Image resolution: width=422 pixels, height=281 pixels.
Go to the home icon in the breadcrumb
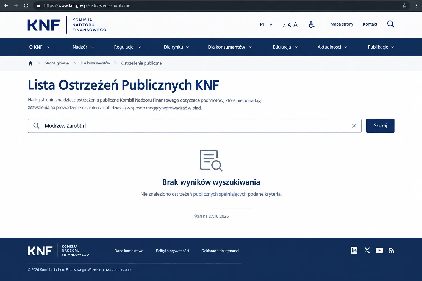click(x=30, y=63)
